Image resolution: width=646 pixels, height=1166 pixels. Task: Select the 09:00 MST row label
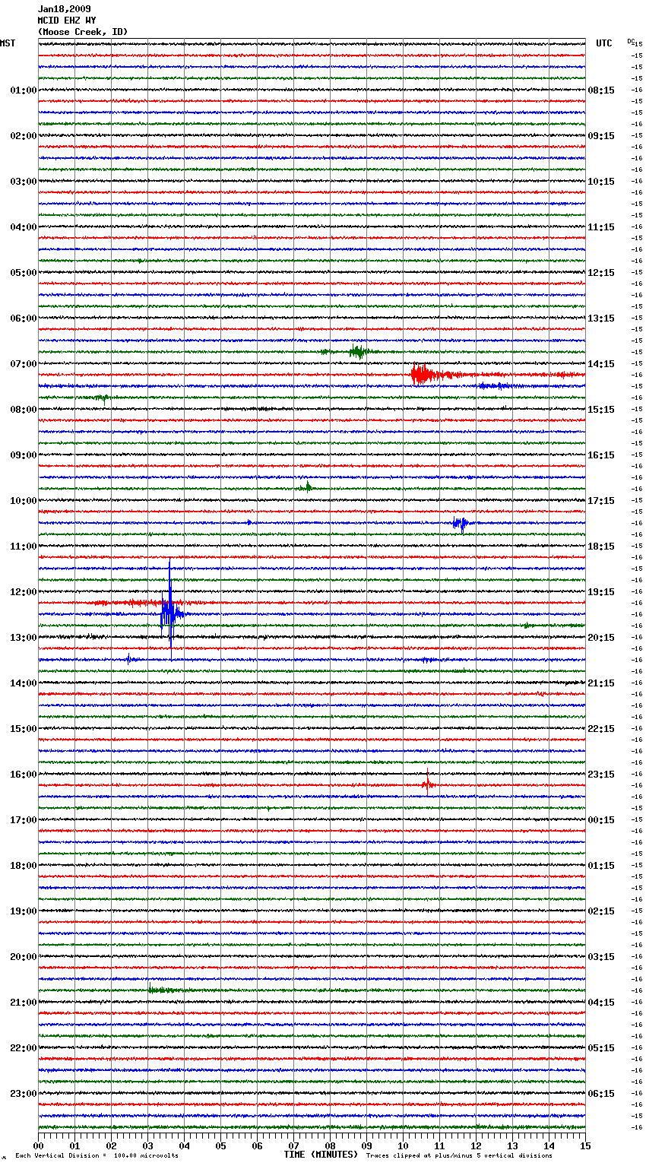point(24,455)
